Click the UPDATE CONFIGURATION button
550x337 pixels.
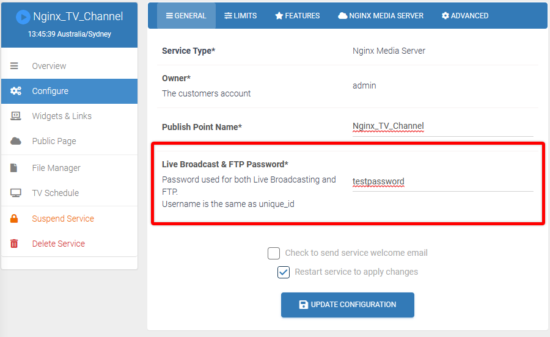pos(348,305)
